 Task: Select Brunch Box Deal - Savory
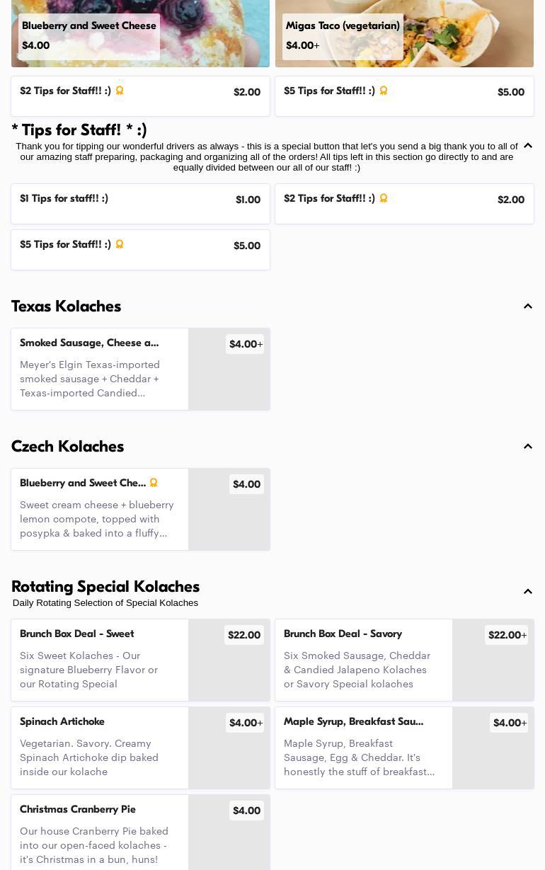(404, 660)
